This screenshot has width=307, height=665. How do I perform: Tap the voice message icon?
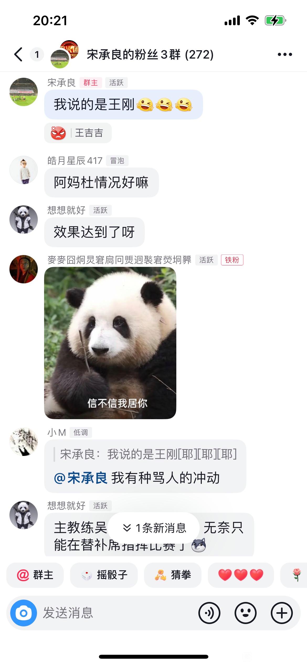click(x=209, y=613)
